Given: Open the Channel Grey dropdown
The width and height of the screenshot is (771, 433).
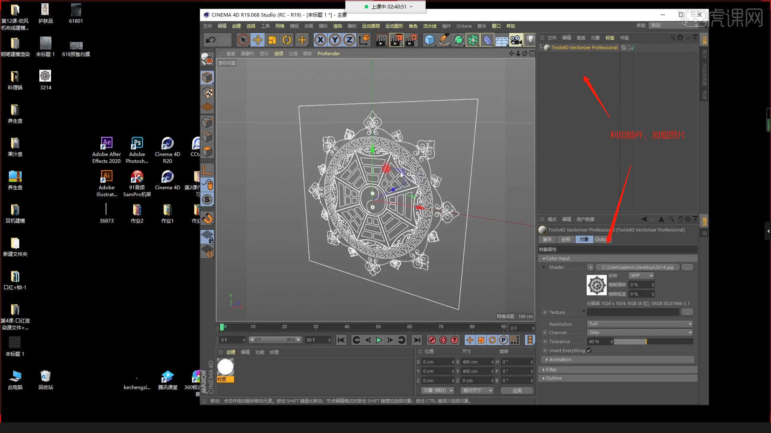Looking at the screenshot, I should [640, 333].
